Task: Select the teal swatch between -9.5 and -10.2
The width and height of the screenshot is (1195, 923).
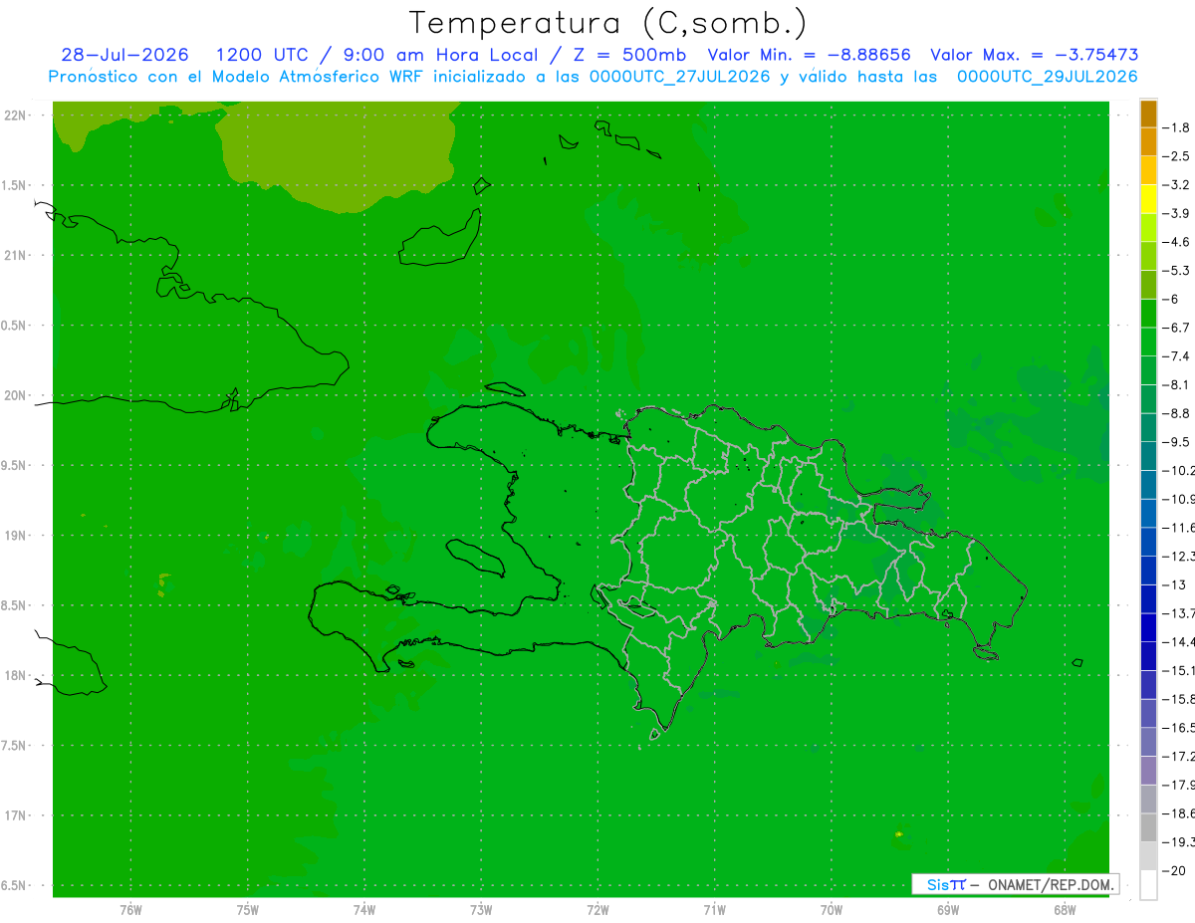Action: (x=1148, y=456)
